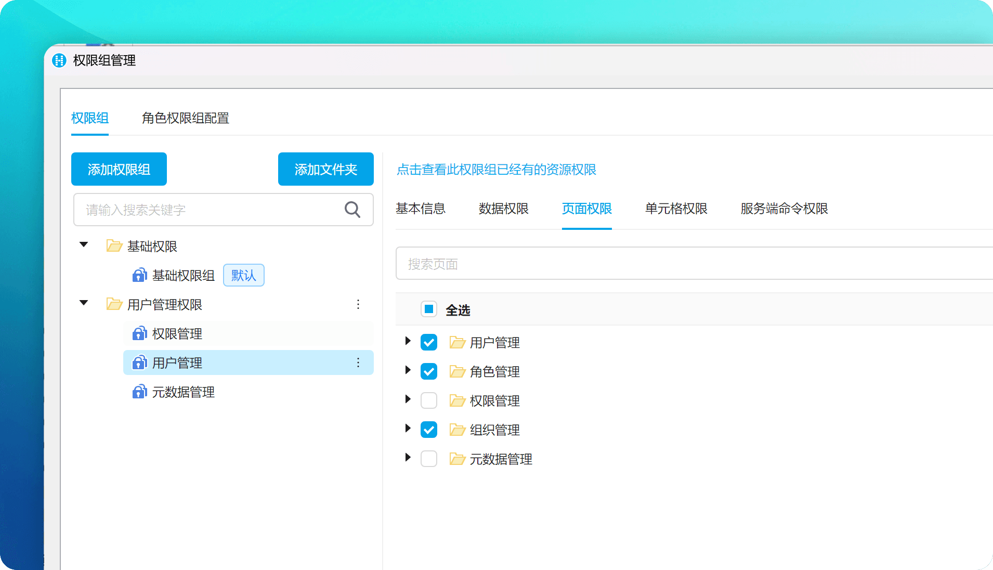Viewport: 993px width, 570px height.
Task: Open link 点击查看此权限组已经有的资源权限
Action: tap(497, 170)
